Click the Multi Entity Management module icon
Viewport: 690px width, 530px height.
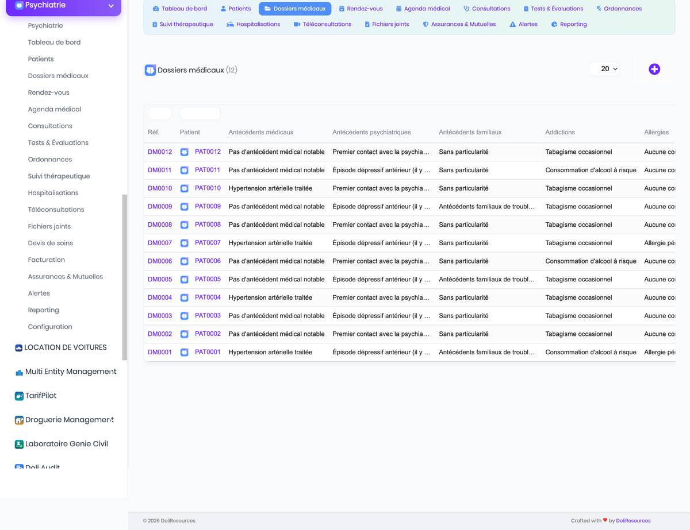pos(19,372)
